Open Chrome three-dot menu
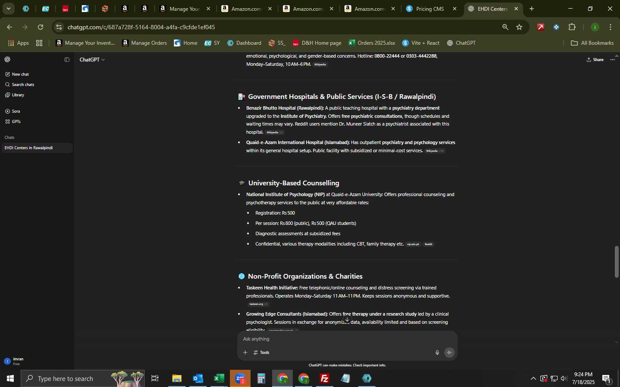Screen dimensions: 620x387 tap(611, 27)
